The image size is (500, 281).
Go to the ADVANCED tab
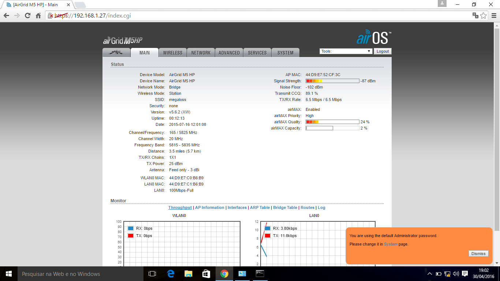coord(229,53)
